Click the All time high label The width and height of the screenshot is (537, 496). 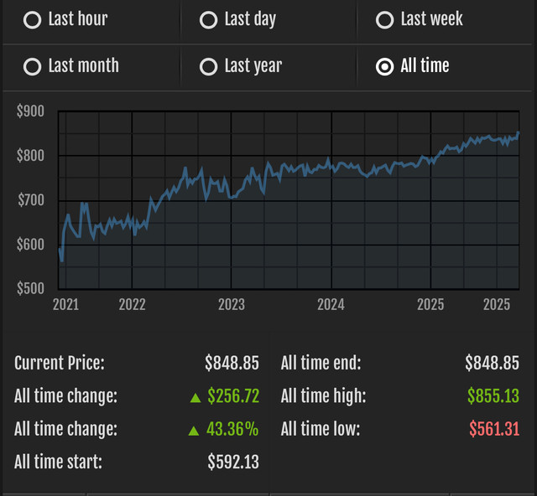click(x=323, y=396)
